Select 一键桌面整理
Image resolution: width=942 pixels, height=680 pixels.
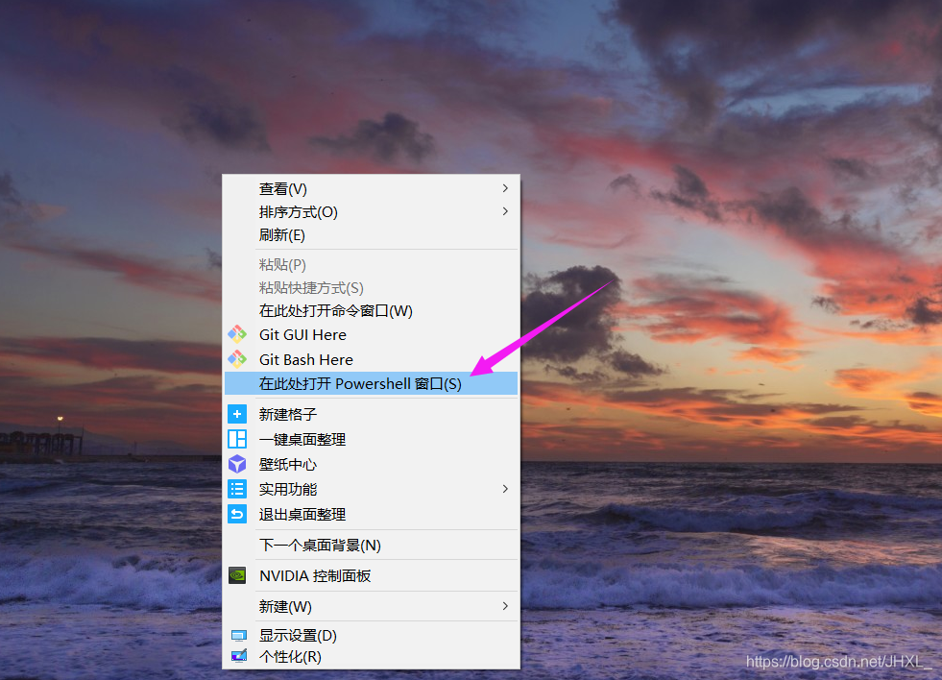pyautogui.click(x=371, y=439)
